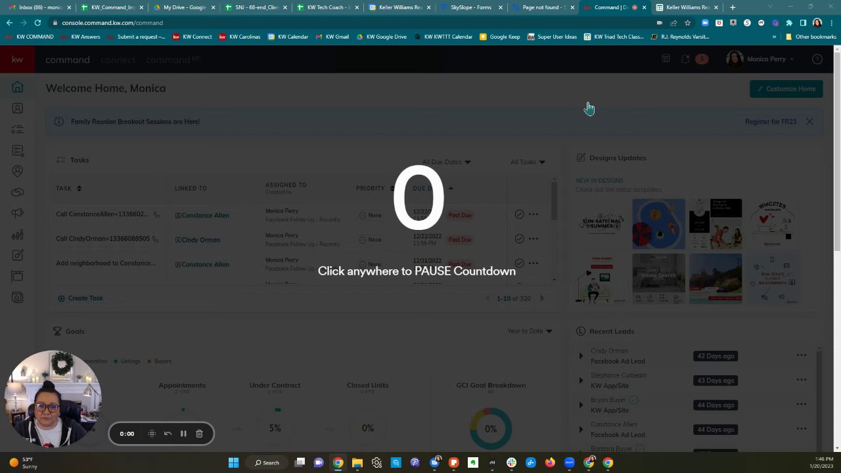Switch to the SkySlope - Forms browser tab
The height and width of the screenshot is (473, 841).
pyautogui.click(x=471, y=7)
